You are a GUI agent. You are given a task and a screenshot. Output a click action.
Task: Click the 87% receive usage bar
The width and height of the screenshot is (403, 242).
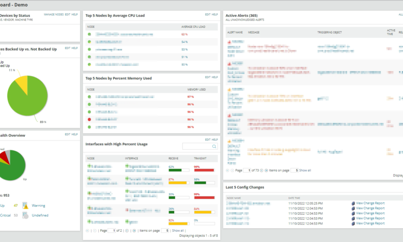[x=179, y=183]
